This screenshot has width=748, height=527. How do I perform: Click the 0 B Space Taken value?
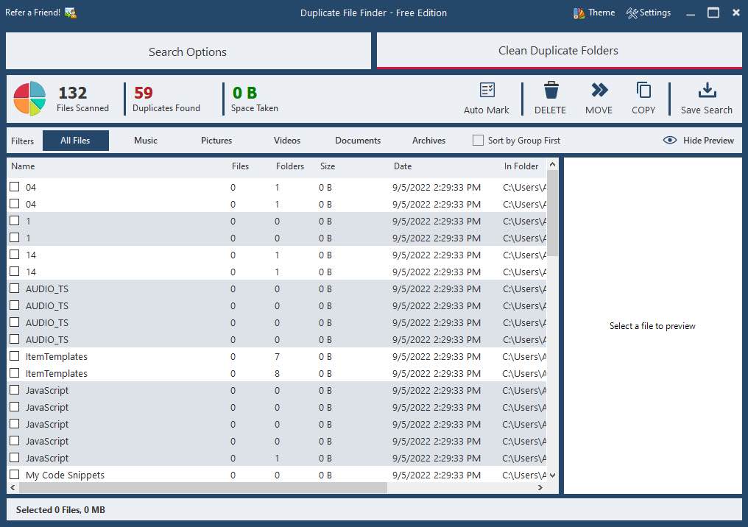click(x=244, y=93)
